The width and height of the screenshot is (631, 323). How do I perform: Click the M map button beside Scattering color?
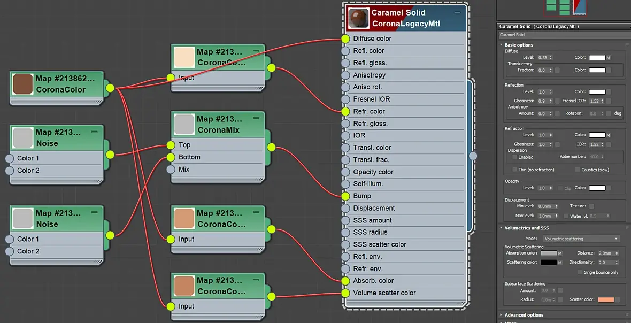pos(560,263)
